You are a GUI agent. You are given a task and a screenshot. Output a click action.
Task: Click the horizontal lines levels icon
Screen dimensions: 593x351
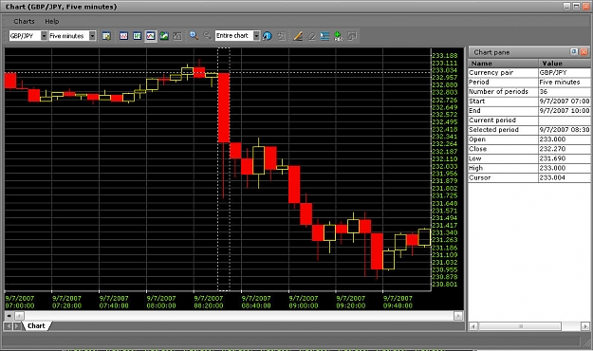[324, 36]
